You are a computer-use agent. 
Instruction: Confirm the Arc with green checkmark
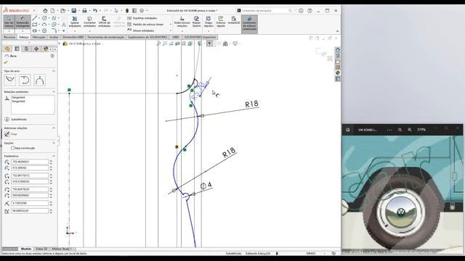(6, 62)
